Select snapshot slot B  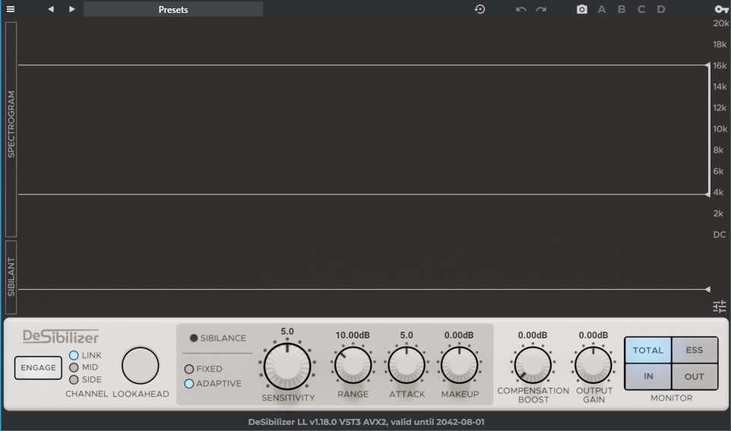622,9
